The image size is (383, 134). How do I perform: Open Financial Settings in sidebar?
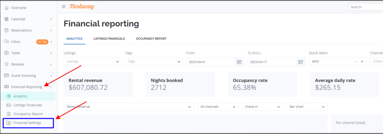[x=28, y=123]
